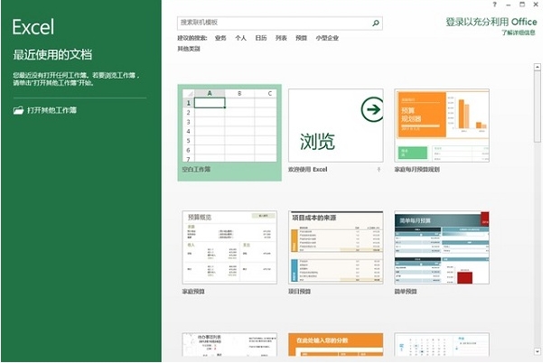Click the 家庭预算 caption text
Screen dimensions: 551x363
(193, 292)
